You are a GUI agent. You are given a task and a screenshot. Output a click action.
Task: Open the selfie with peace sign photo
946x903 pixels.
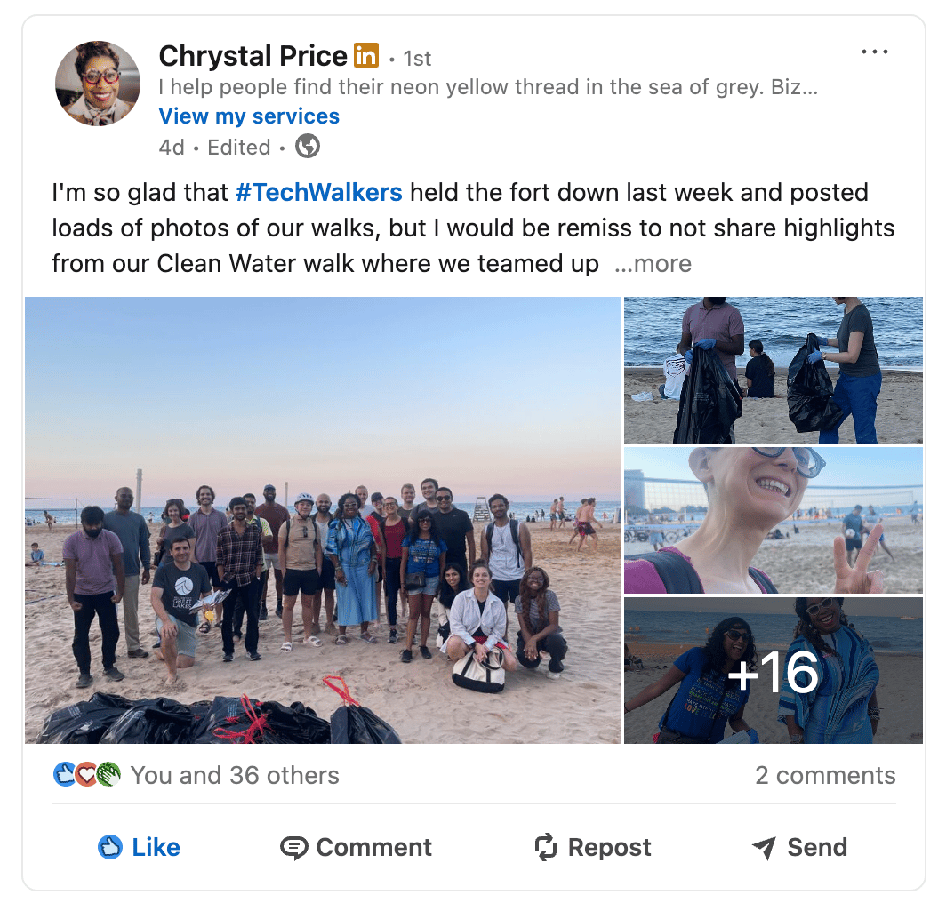(774, 520)
